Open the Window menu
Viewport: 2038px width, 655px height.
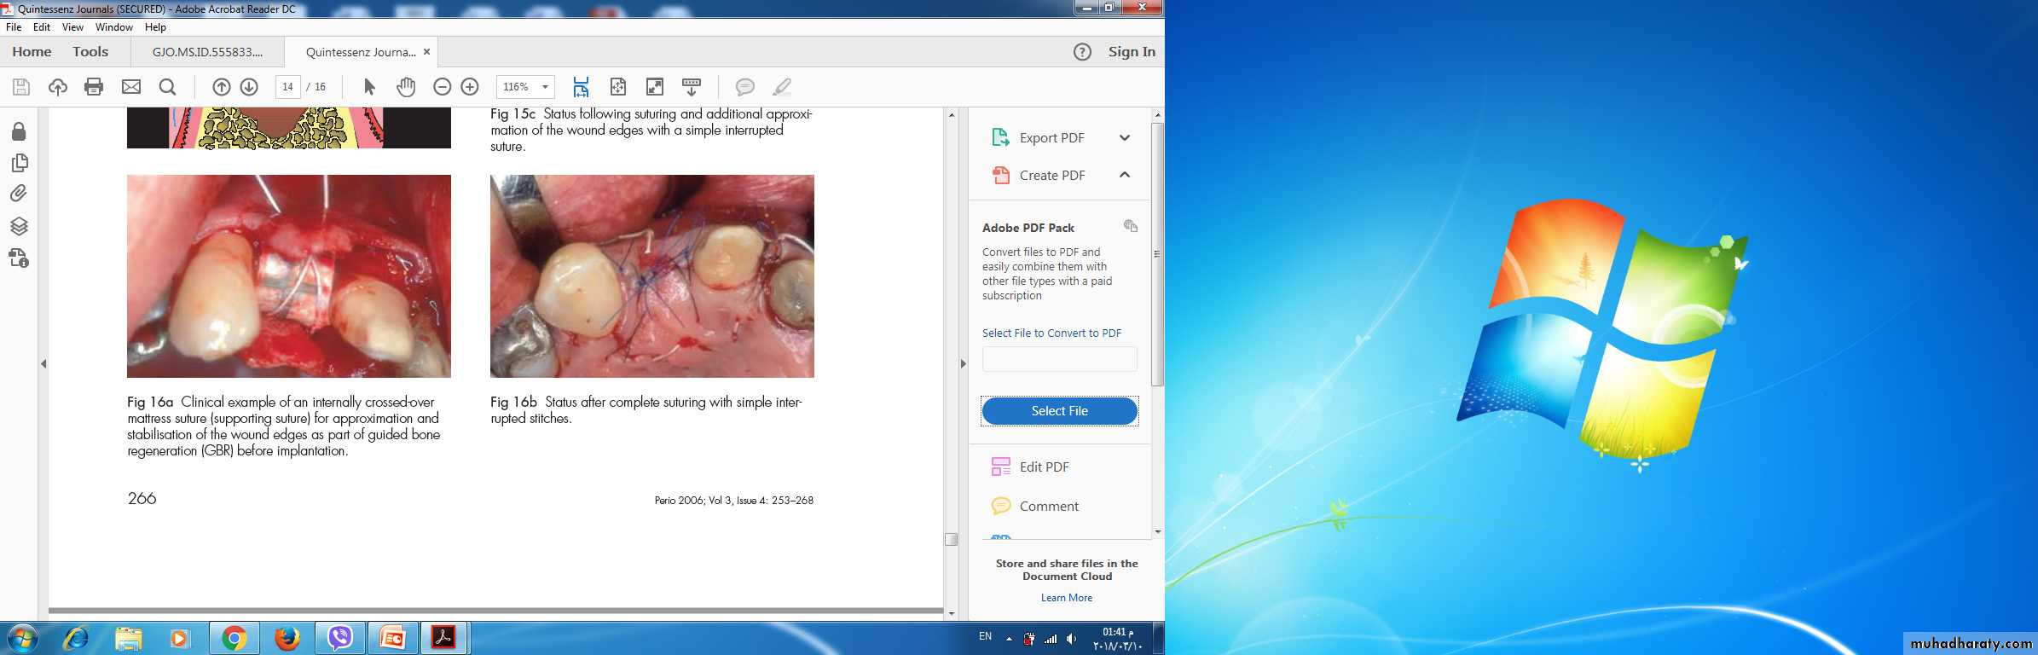(x=113, y=27)
